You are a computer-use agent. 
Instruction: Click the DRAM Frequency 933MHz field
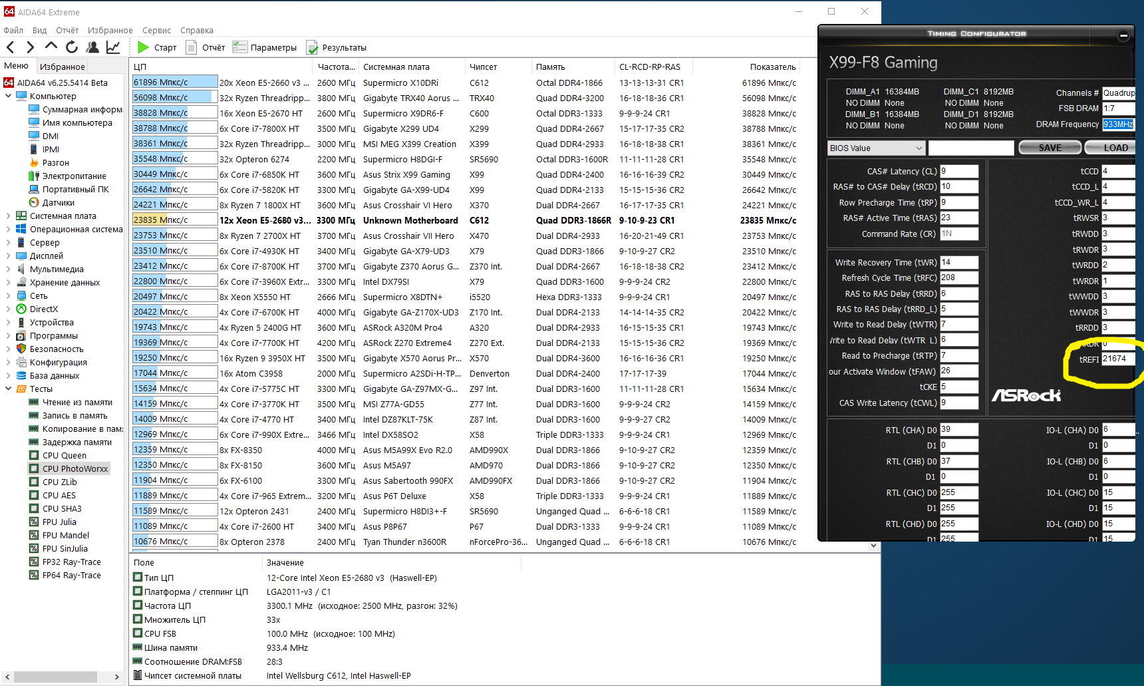click(1118, 124)
